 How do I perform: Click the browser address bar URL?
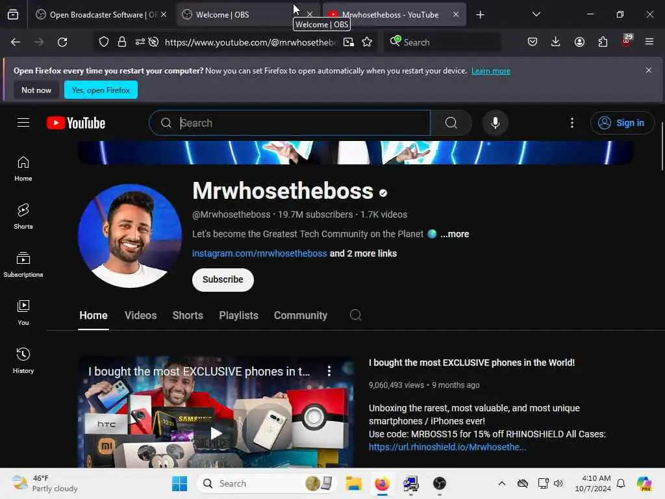click(x=251, y=42)
